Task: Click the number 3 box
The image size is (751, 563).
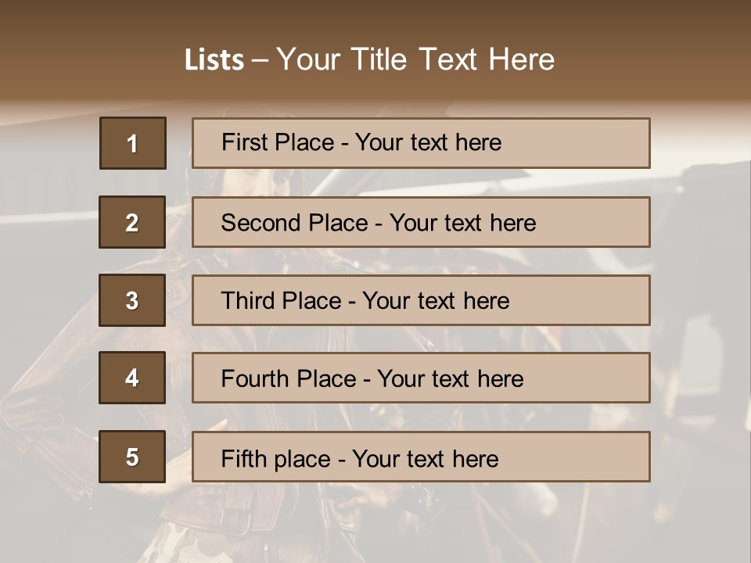Action: [132, 300]
